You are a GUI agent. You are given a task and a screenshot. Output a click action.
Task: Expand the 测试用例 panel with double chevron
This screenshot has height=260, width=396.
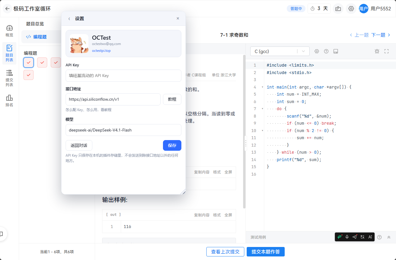tap(389, 237)
